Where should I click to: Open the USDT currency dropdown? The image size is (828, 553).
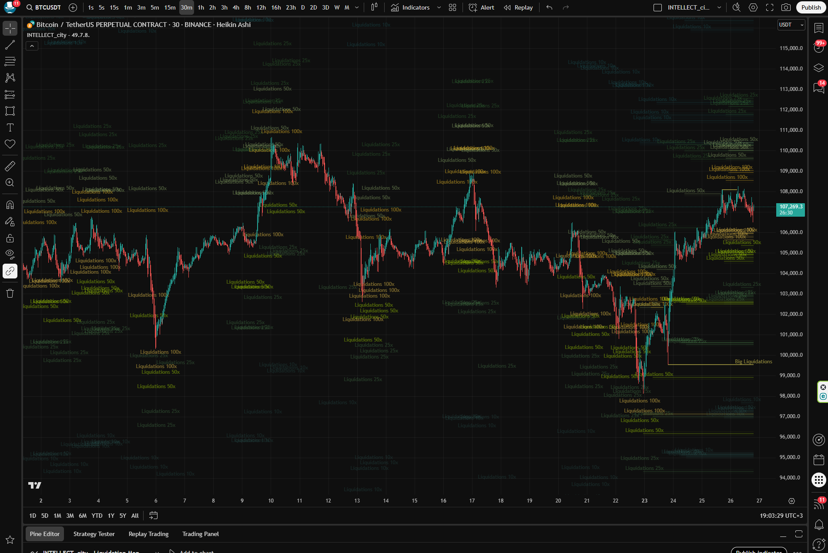(x=791, y=25)
